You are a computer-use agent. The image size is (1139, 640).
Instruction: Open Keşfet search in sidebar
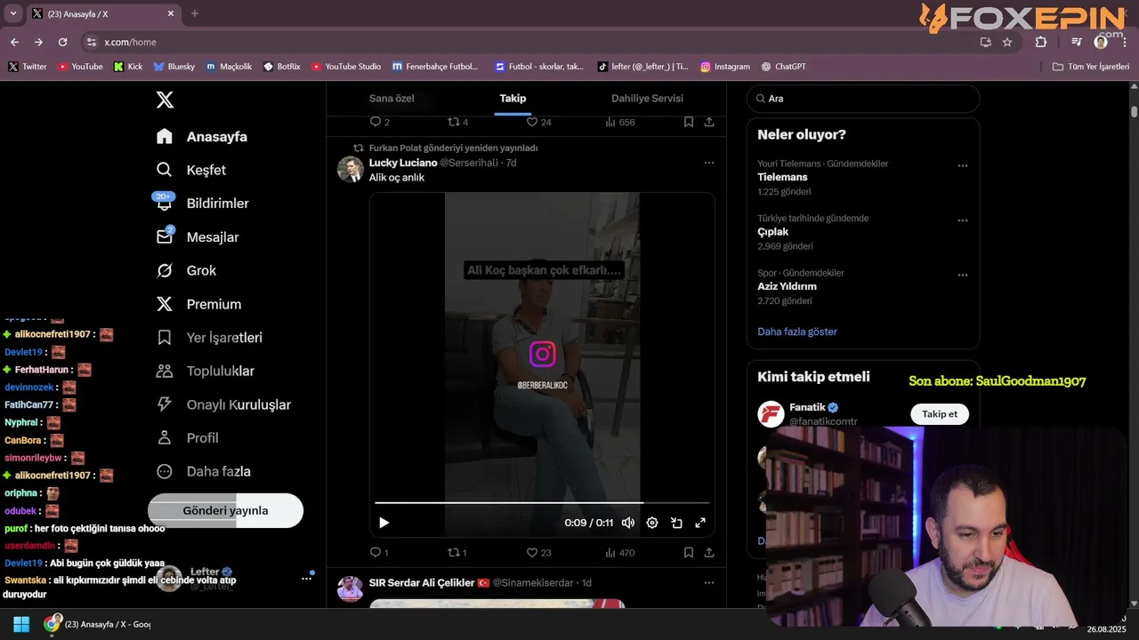[x=190, y=170]
